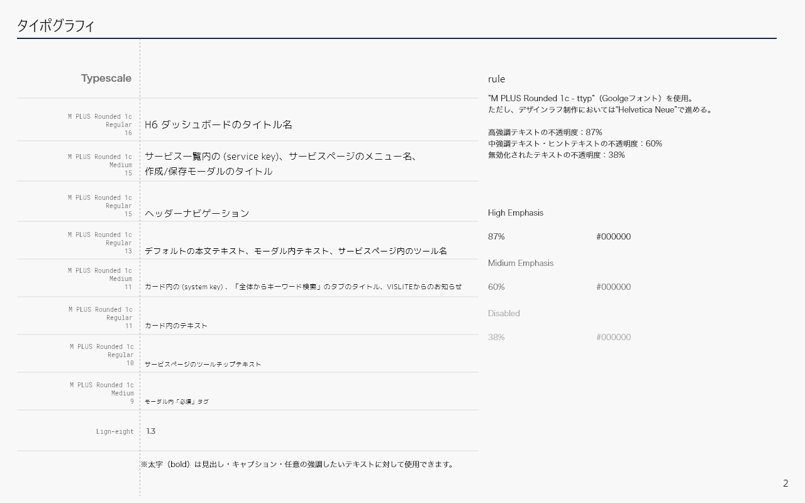
Task: Select the 38% opacity value
Action: [x=496, y=337]
